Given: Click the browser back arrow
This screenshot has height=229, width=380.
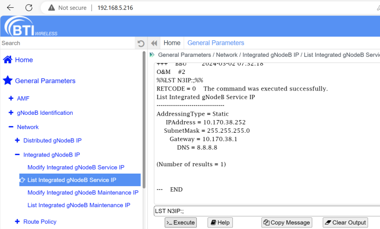Looking at the screenshot, I should [10, 8].
